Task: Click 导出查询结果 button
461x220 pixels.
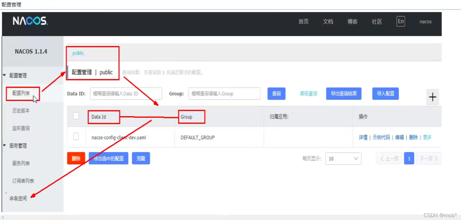Action: [344, 94]
